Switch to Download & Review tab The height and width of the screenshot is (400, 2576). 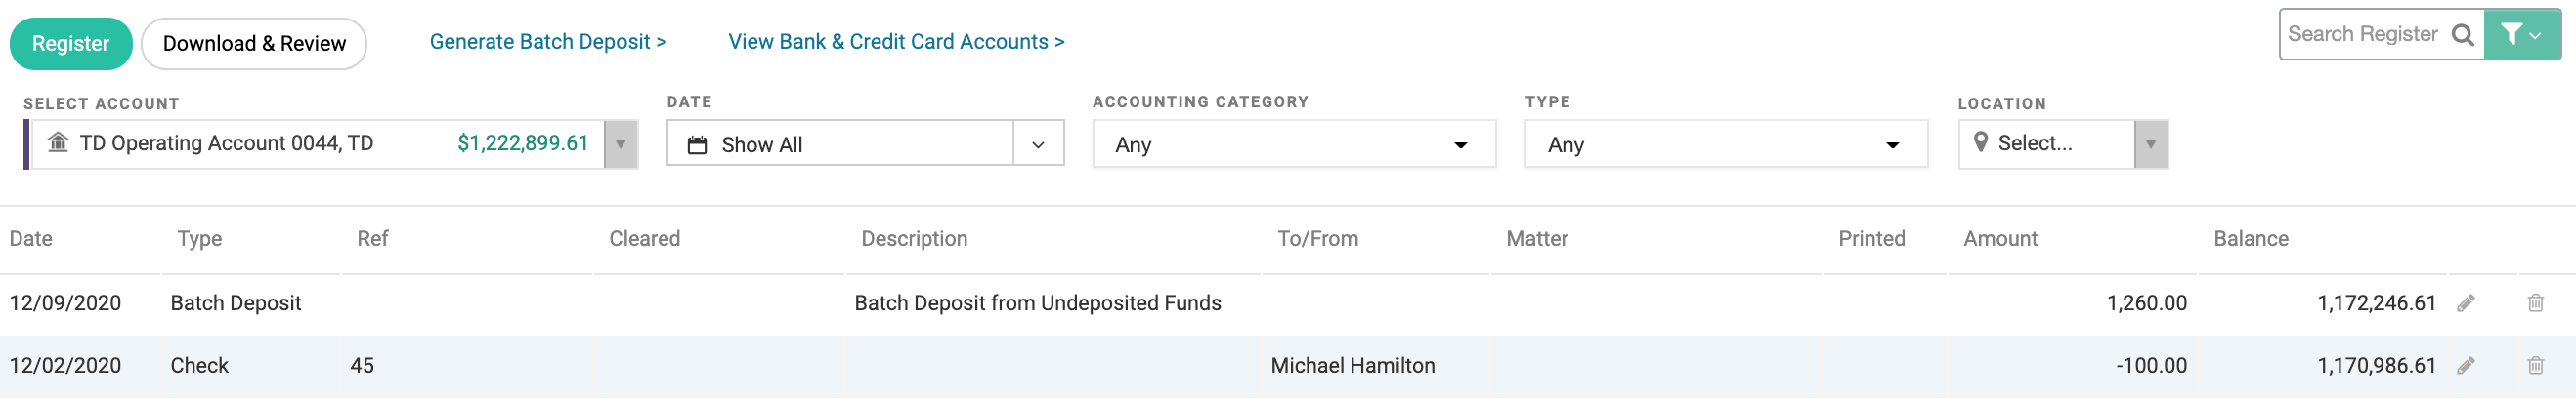point(254,44)
